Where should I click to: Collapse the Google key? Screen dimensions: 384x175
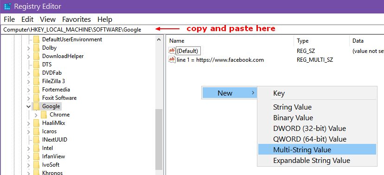pos(29,106)
